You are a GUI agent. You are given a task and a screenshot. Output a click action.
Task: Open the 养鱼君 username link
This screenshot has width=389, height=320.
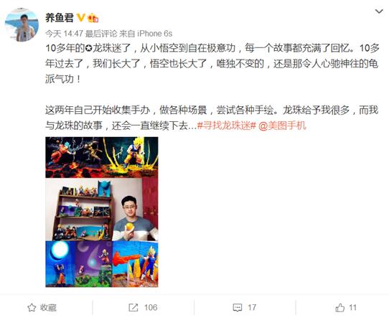60,18
